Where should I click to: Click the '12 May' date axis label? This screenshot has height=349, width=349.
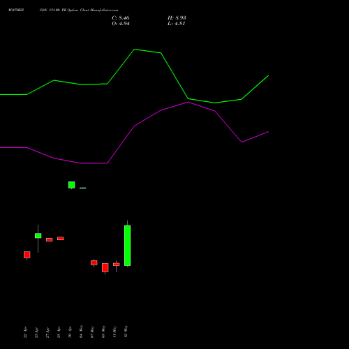pos(126,332)
